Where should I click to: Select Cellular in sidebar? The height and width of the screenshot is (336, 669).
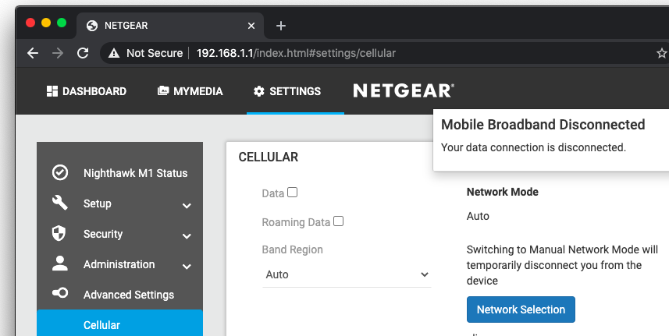tap(120, 324)
